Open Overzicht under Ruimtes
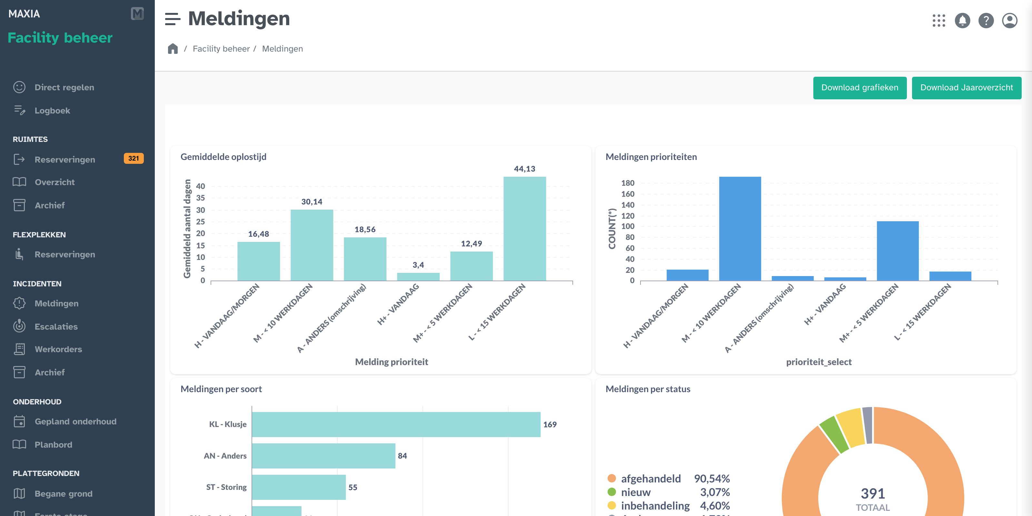The height and width of the screenshot is (516, 1032). [x=55, y=182]
